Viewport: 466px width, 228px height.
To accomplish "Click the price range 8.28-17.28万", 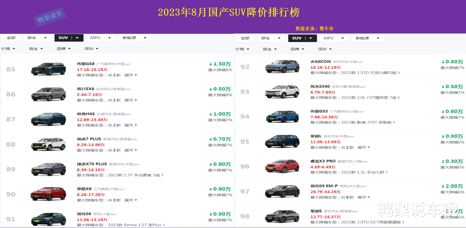I will coord(91,195).
